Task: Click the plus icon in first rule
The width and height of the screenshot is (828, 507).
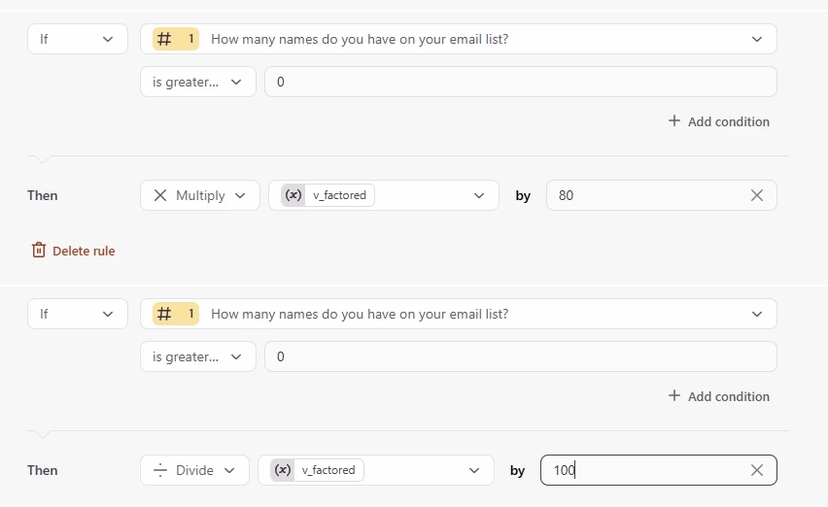Action: coord(674,121)
